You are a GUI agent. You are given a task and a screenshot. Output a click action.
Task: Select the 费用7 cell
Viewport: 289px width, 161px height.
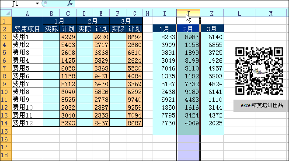pos(27,84)
